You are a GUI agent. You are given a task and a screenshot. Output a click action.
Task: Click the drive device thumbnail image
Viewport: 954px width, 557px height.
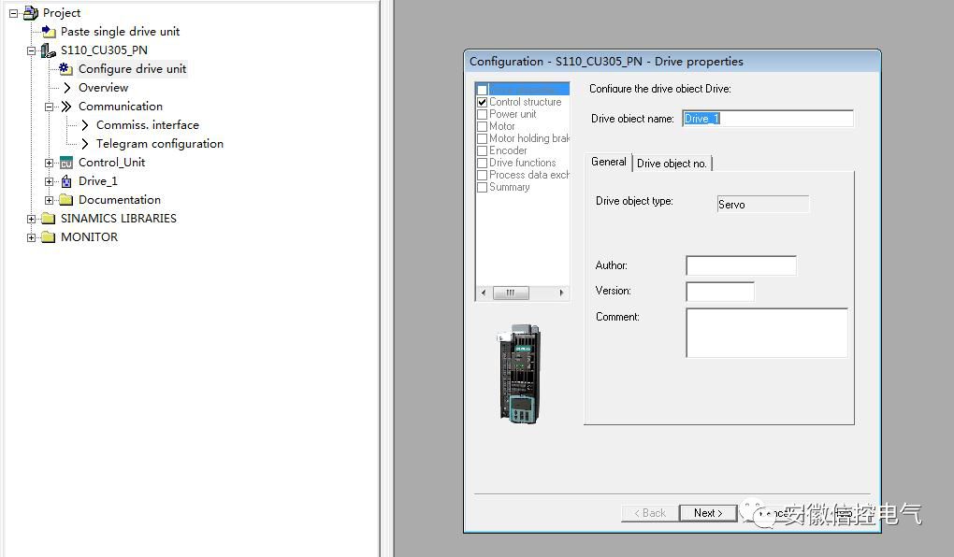(520, 374)
